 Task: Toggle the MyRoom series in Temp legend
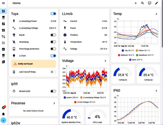[126, 55]
